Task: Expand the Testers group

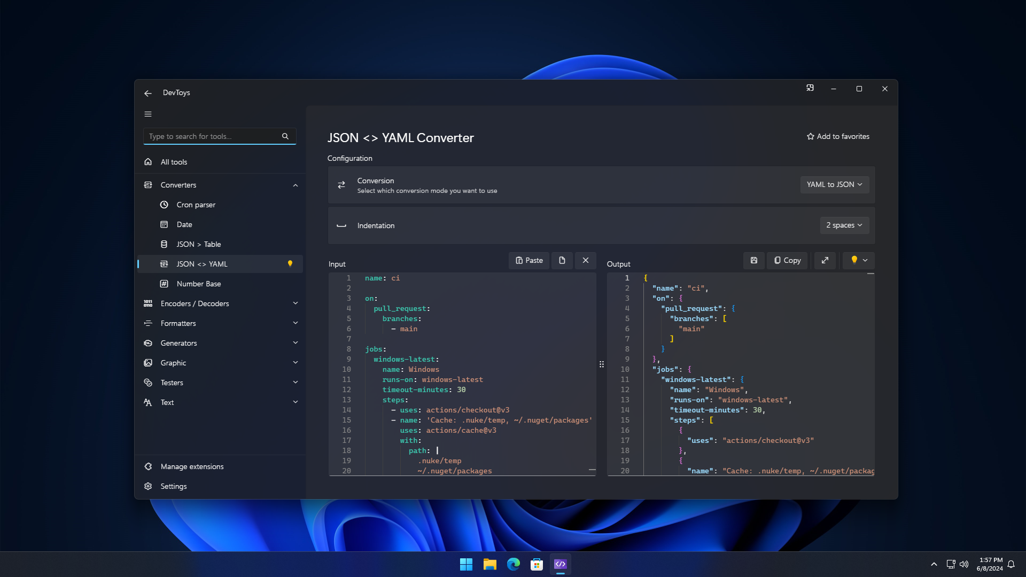Action: pos(220,383)
